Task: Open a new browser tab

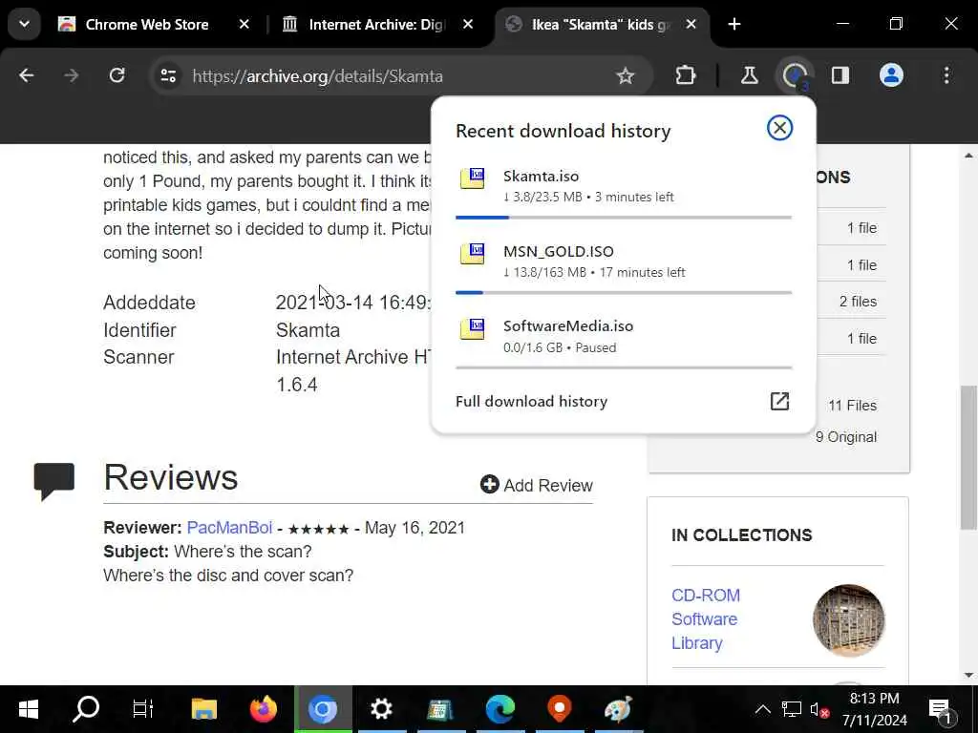Action: coord(734,24)
